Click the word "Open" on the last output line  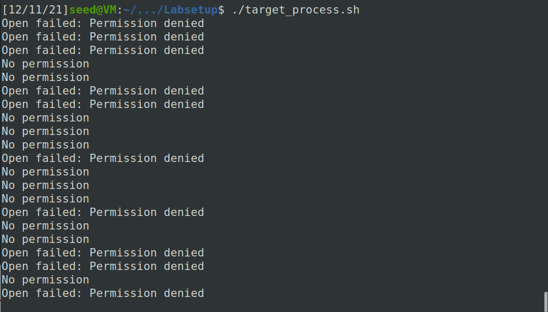pyautogui.click(x=15, y=293)
